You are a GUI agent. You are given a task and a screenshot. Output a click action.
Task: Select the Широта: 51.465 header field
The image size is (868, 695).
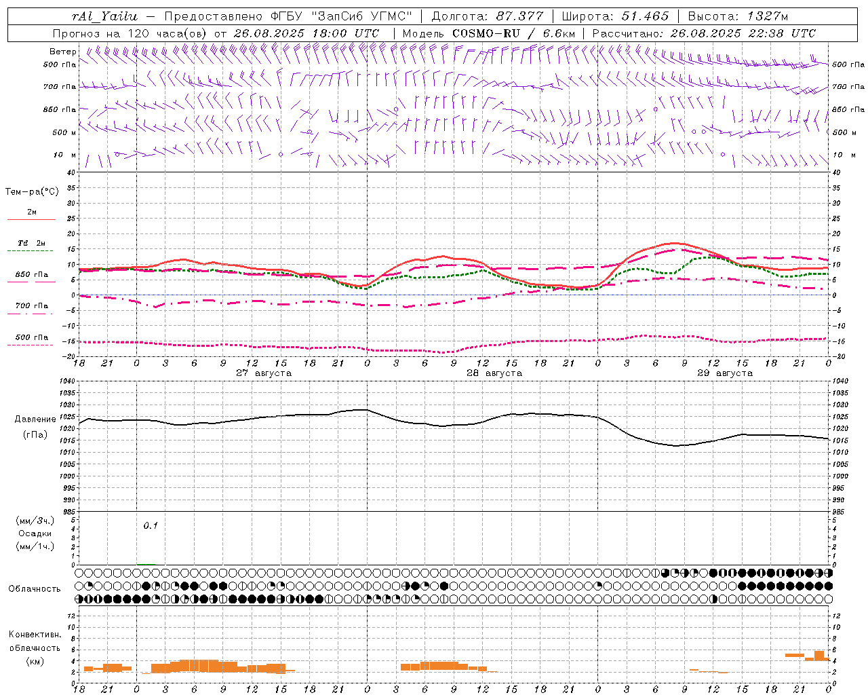click(x=616, y=16)
